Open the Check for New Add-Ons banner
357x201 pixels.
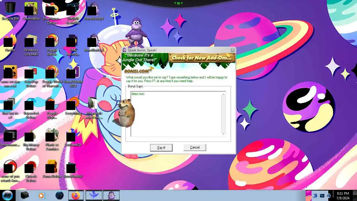[x=202, y=58]
